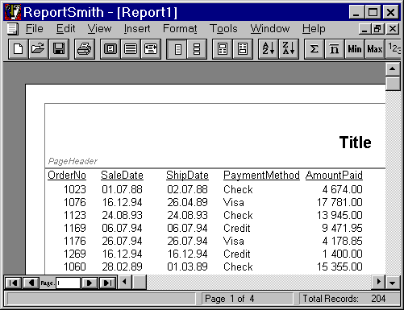
Task: Open the Insert menu
Action: (137, 28)
